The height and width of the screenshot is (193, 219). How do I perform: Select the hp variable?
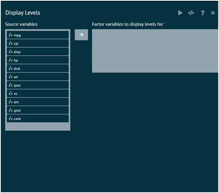(38, 60)
